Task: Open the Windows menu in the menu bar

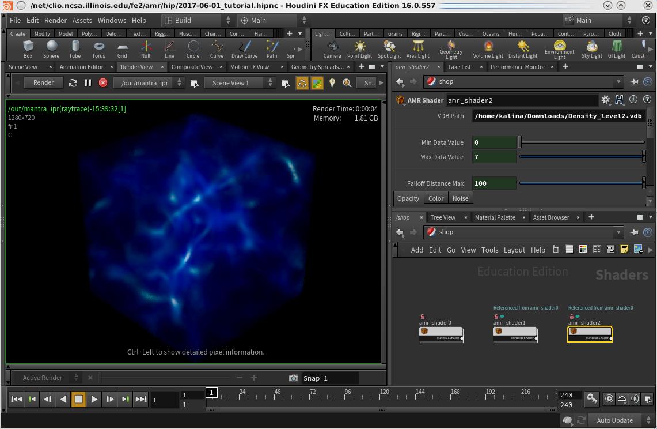Action: click(112, 20)
